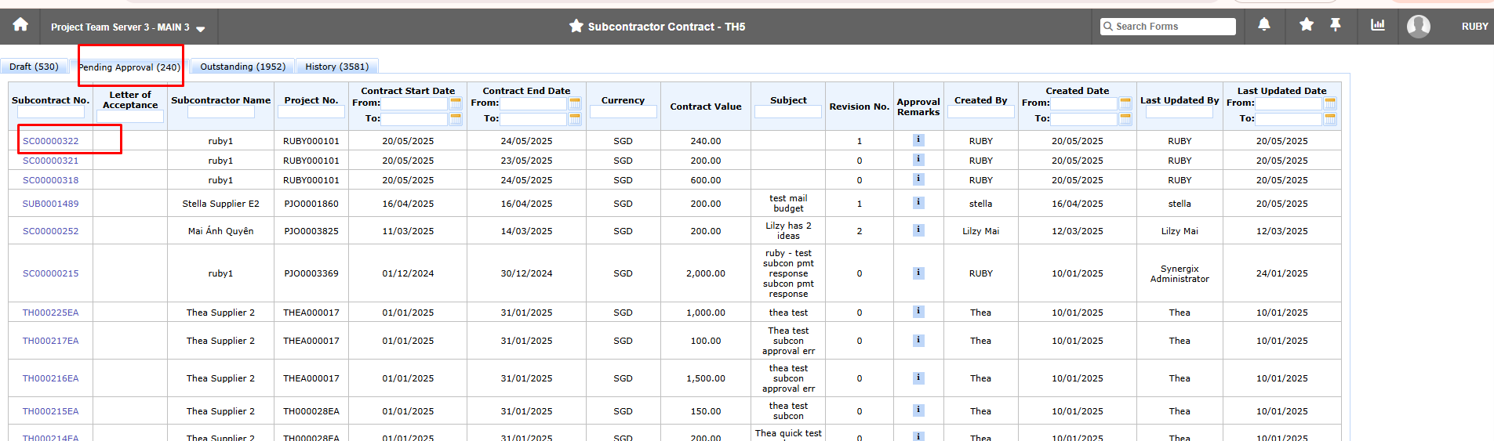The width and height of the screenshot is (1494, 441).
Task: Click RUBY username in top bar
Action: 1474,27
